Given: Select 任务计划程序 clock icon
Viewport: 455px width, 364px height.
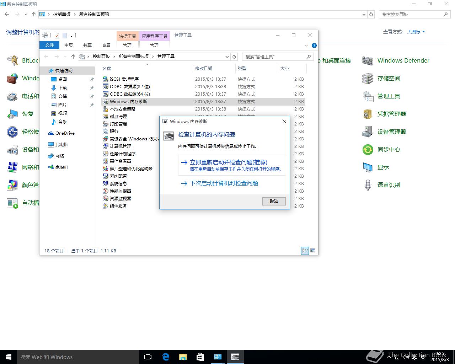Looking at the screenshot, I should [x=105, y=154].
